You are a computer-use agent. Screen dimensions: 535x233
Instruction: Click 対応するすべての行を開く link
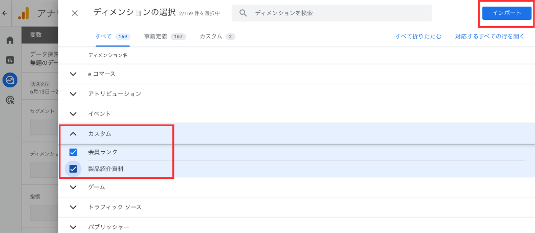point(489,36)
